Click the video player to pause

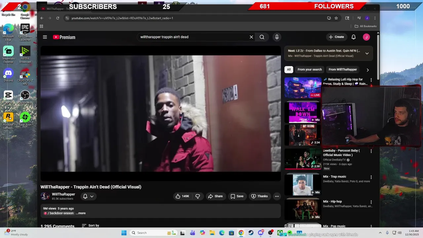pyautogui.click(x=161, y=113)
